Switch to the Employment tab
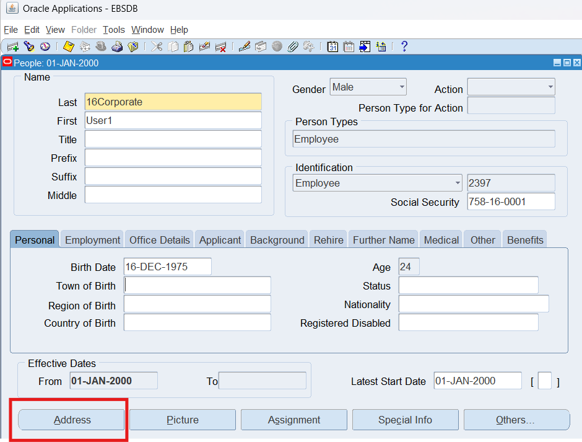Screen dimensions: 582x442 tap(92, 240)
